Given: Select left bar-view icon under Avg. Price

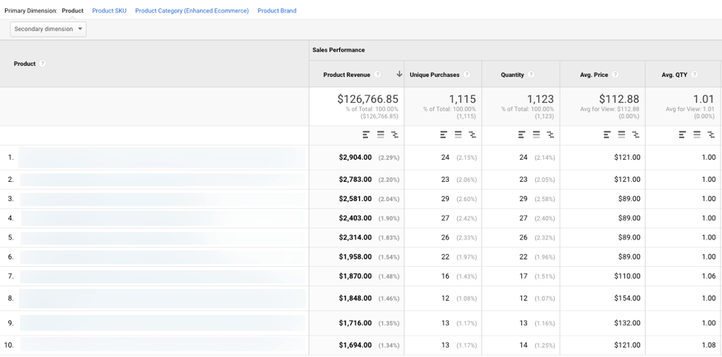Looking at the screenshot, I should [x=607, y=135].
